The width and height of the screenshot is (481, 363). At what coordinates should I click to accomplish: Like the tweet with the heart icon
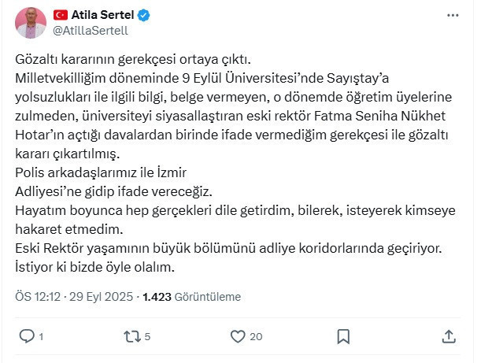(238, 336)
